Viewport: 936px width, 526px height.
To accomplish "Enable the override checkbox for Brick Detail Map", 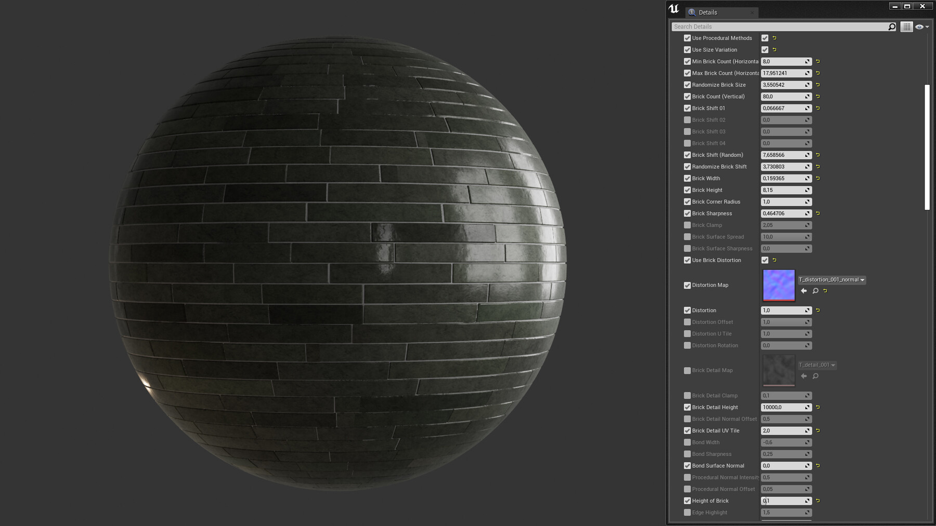I will 687,371.
